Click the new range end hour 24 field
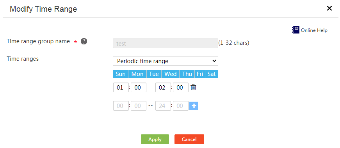Viewport: 340px width, 148px height. 163,106
